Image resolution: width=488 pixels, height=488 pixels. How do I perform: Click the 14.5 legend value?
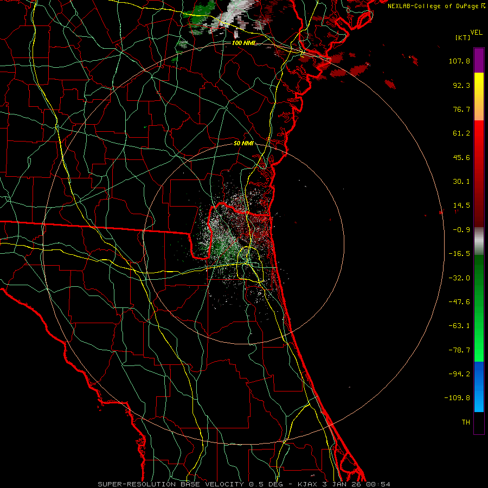pos(461,206)
